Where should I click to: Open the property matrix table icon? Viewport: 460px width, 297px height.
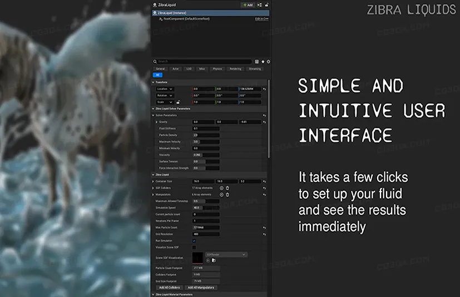point(256,62)
